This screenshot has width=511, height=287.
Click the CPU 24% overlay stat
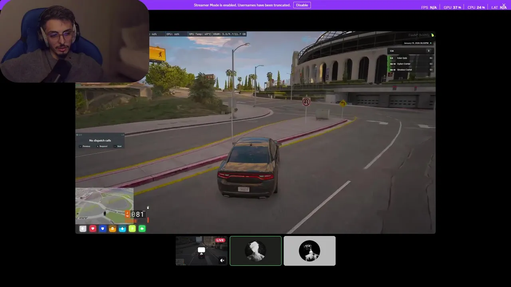pos(476,8)
